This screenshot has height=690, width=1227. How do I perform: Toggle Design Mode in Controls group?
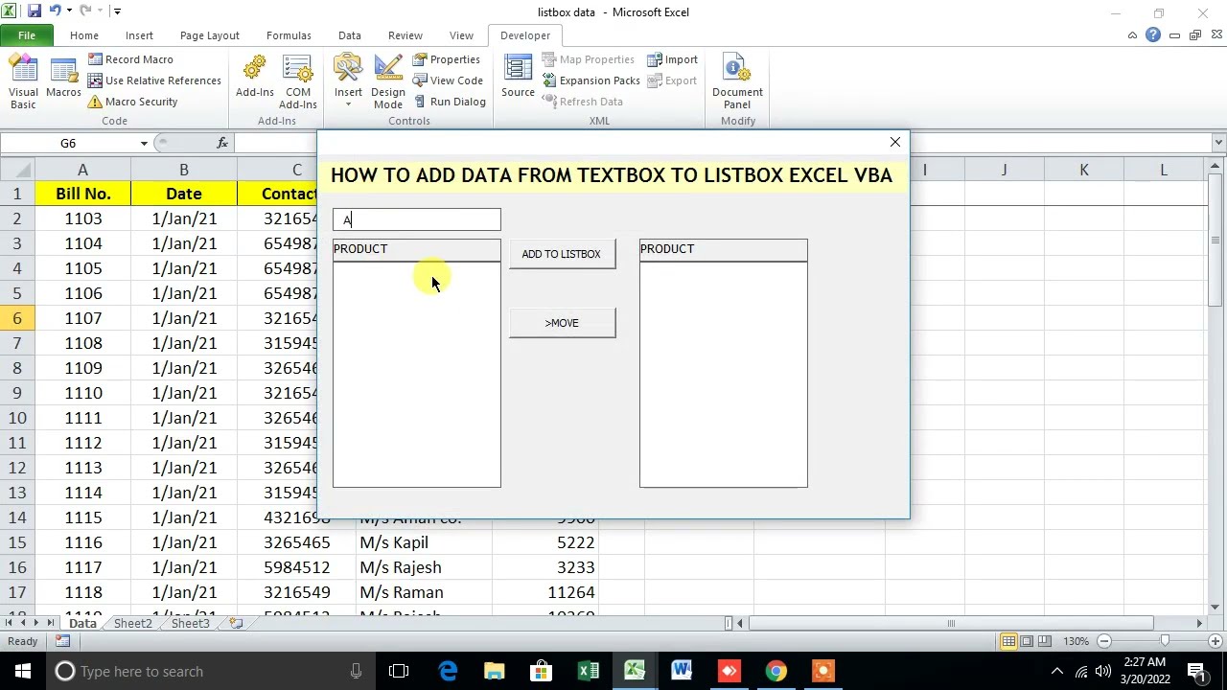(x=388, y=80)
